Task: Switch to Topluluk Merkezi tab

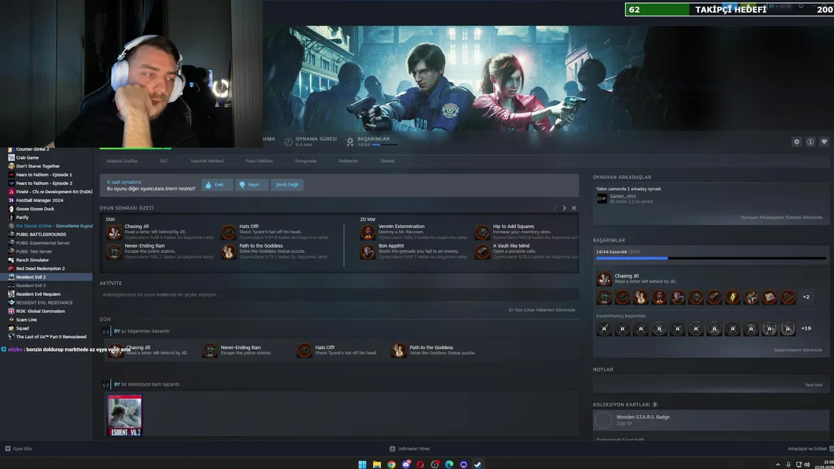Action: tap(207, 161)
